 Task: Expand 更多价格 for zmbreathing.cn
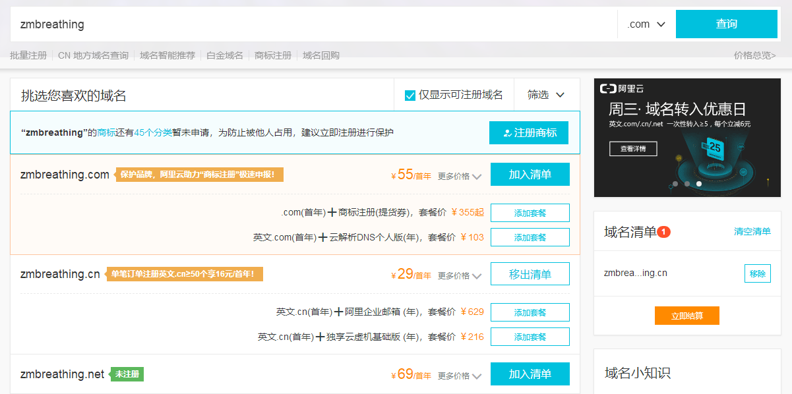tap(460, 276)
